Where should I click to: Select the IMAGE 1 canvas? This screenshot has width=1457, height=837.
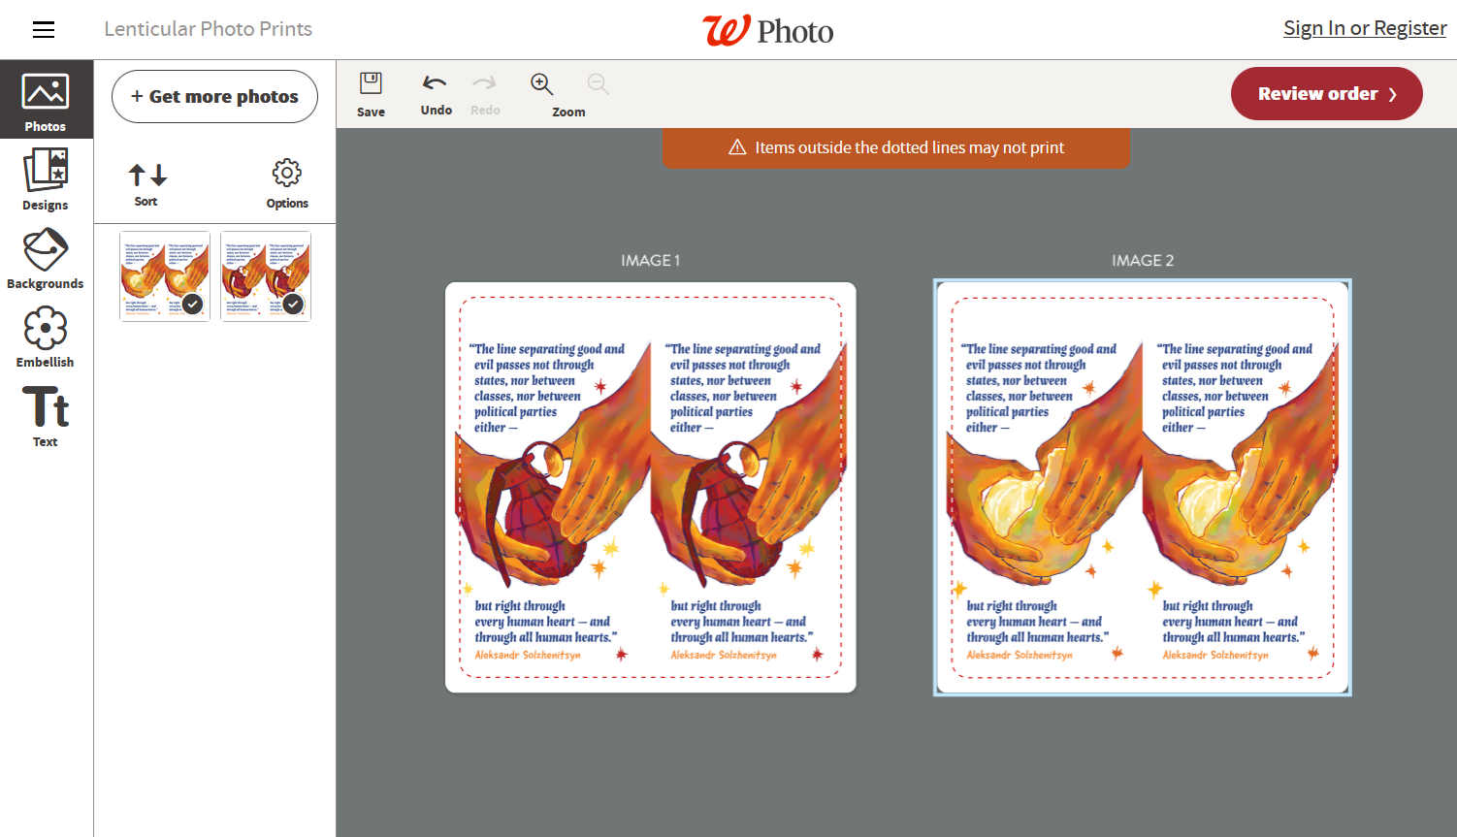[x=650, y=488]
